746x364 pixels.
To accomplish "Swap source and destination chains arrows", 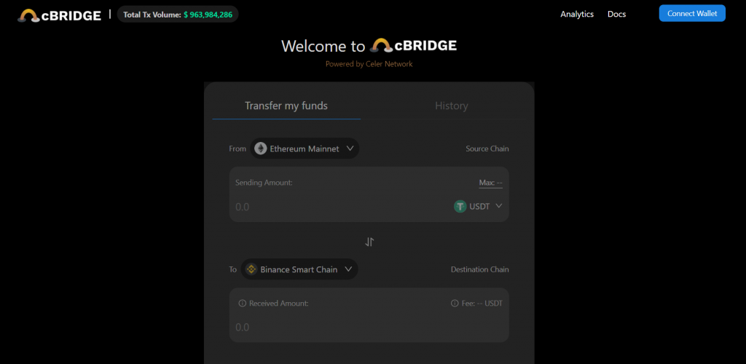I will click(369, 242).
